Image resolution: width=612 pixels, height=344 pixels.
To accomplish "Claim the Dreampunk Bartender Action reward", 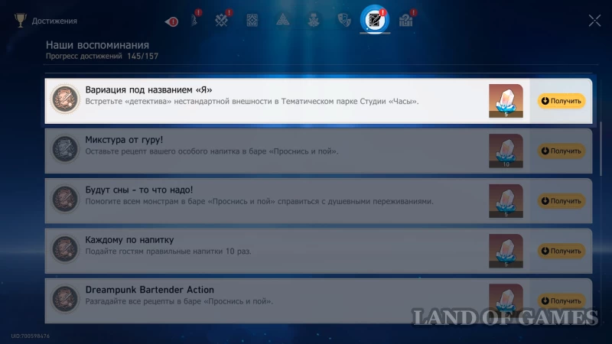I will click(561, 300).
